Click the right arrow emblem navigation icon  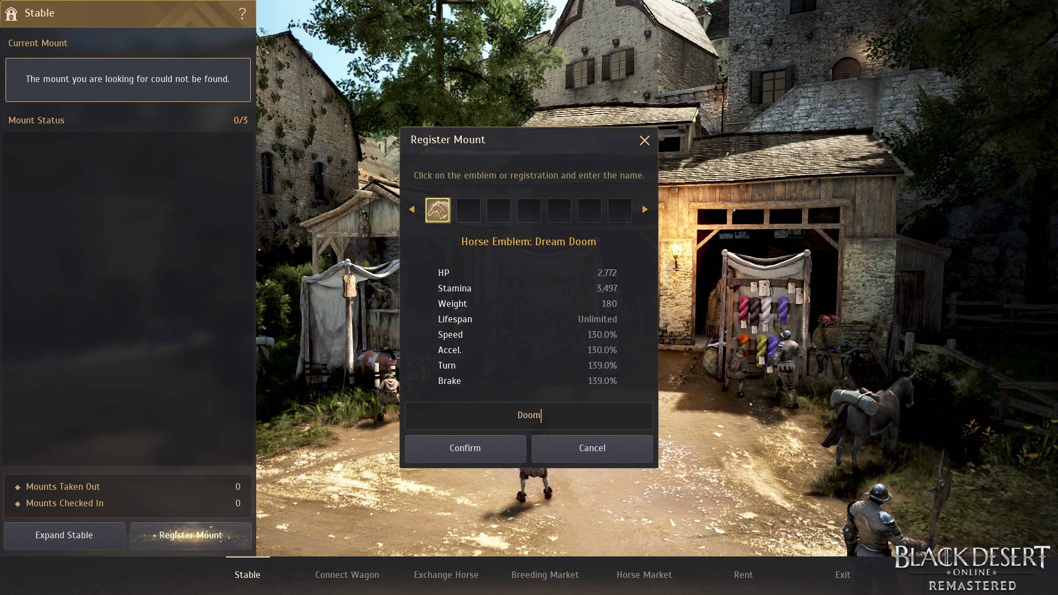point(645,209)
